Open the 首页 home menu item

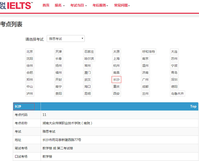pos(46,5)
